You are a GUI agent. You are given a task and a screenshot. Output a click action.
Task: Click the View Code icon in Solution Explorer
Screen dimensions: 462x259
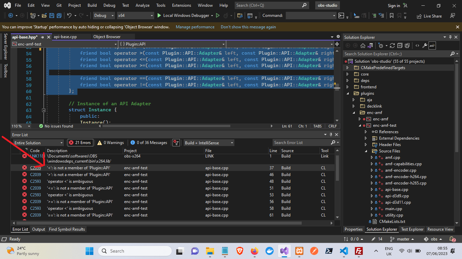pyautogui.click(x=417, y=46)
